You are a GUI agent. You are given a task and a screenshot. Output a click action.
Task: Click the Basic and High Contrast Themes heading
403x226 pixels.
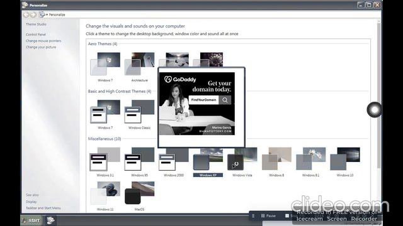tap(120, 91)
